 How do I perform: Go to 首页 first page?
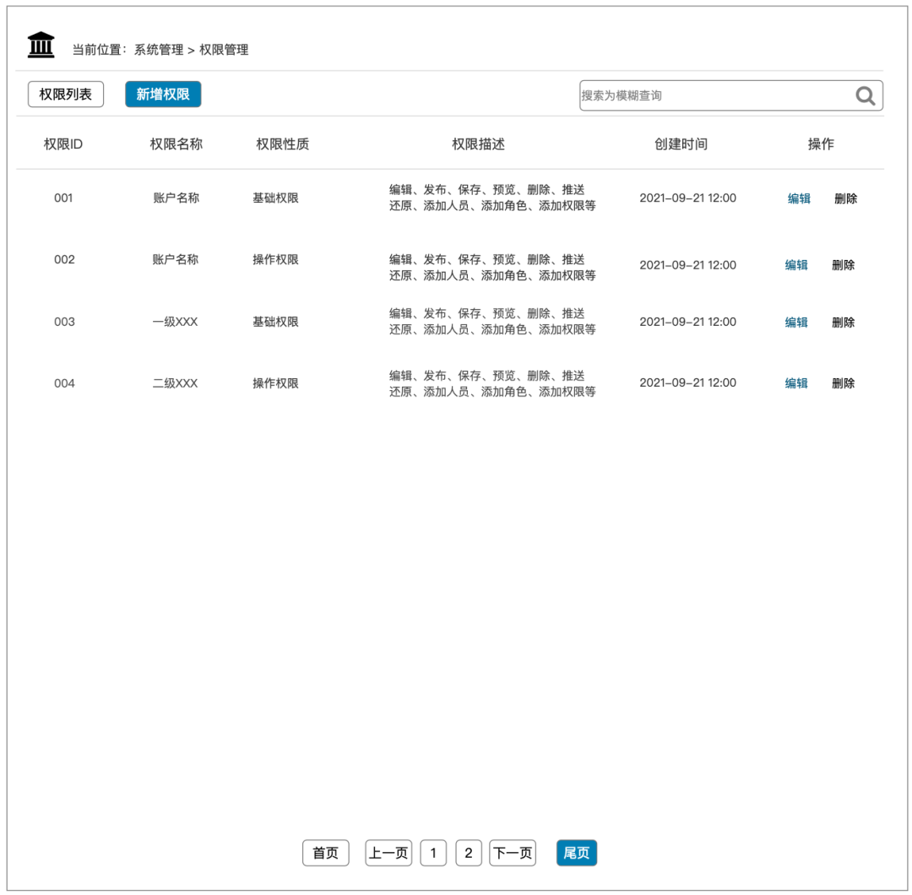(x=326, y=853)
